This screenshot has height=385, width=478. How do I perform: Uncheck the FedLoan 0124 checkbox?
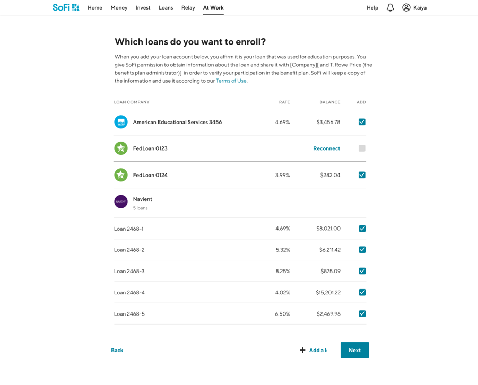click(362, 175)
